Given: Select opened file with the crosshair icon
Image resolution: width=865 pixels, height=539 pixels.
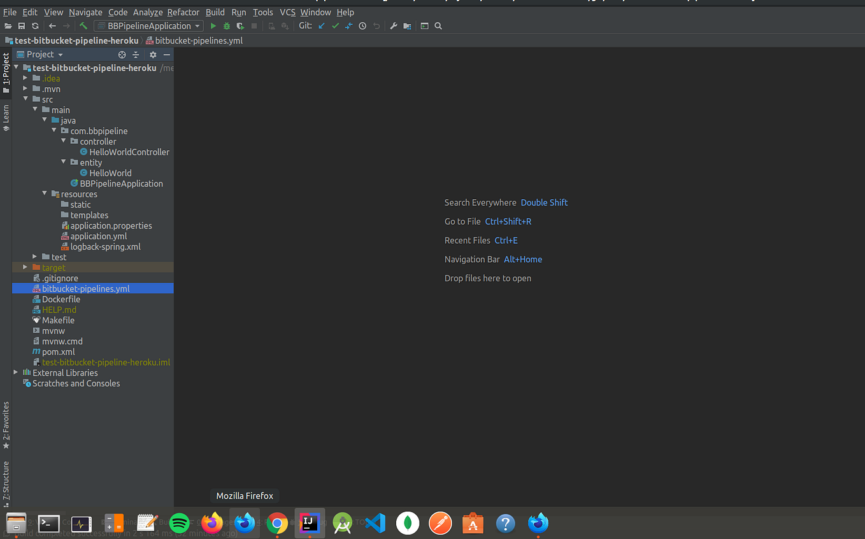Looking at the screenshot, I should (121, 55).
